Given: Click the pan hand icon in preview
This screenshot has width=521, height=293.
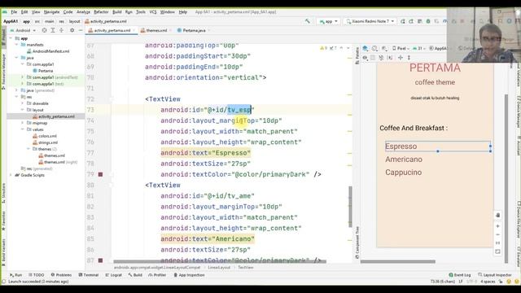Looking at the screenshot, I should coord(497,215).
